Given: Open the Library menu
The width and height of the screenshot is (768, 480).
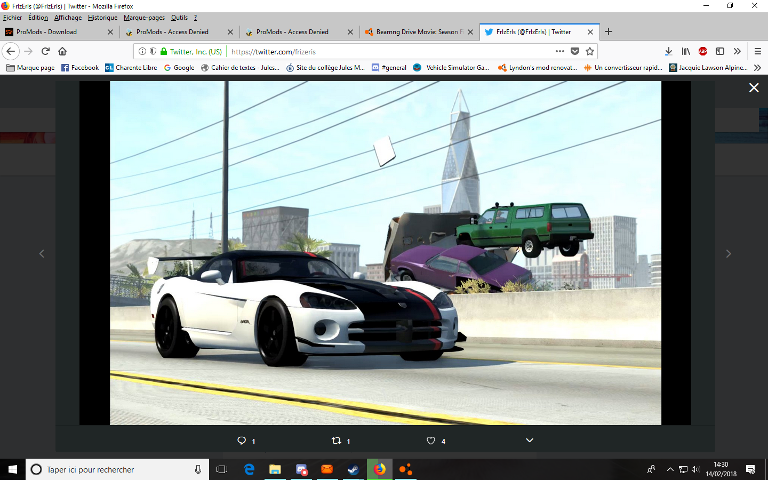Looking at the screenshot, I should tap(686, 51).
